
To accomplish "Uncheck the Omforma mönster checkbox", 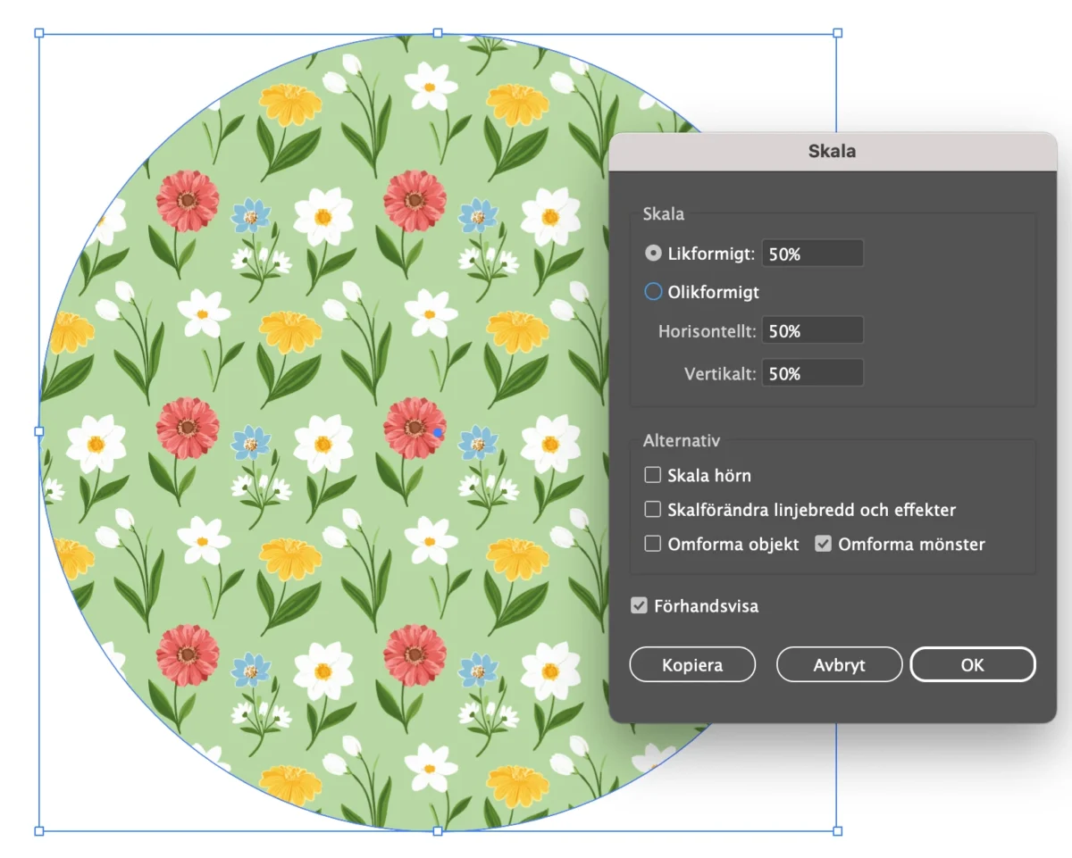I will [x=824, y=544].
